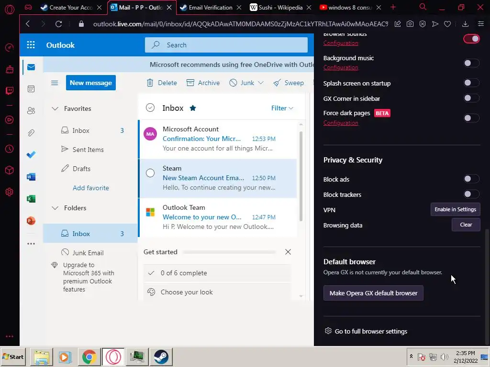Open GX Cleaner icon in Opera sidebar

tap(10, 69)
